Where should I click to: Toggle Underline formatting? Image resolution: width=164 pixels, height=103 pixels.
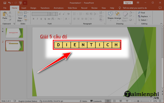tap(41, 19)
